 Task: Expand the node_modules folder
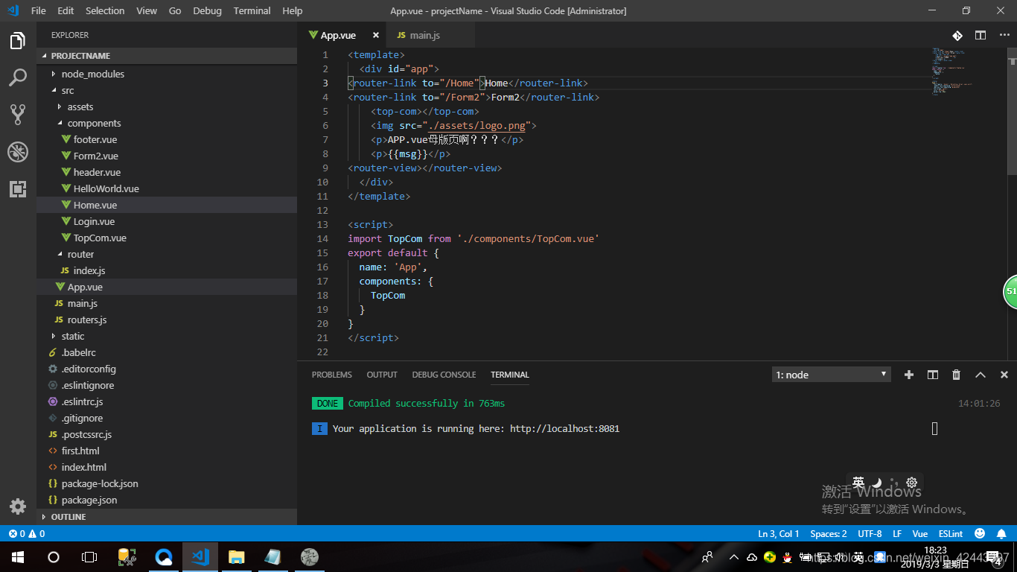167,74
